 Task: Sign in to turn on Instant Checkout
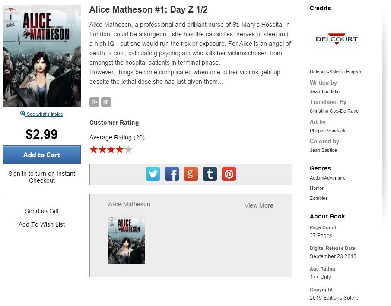(41, 177)
